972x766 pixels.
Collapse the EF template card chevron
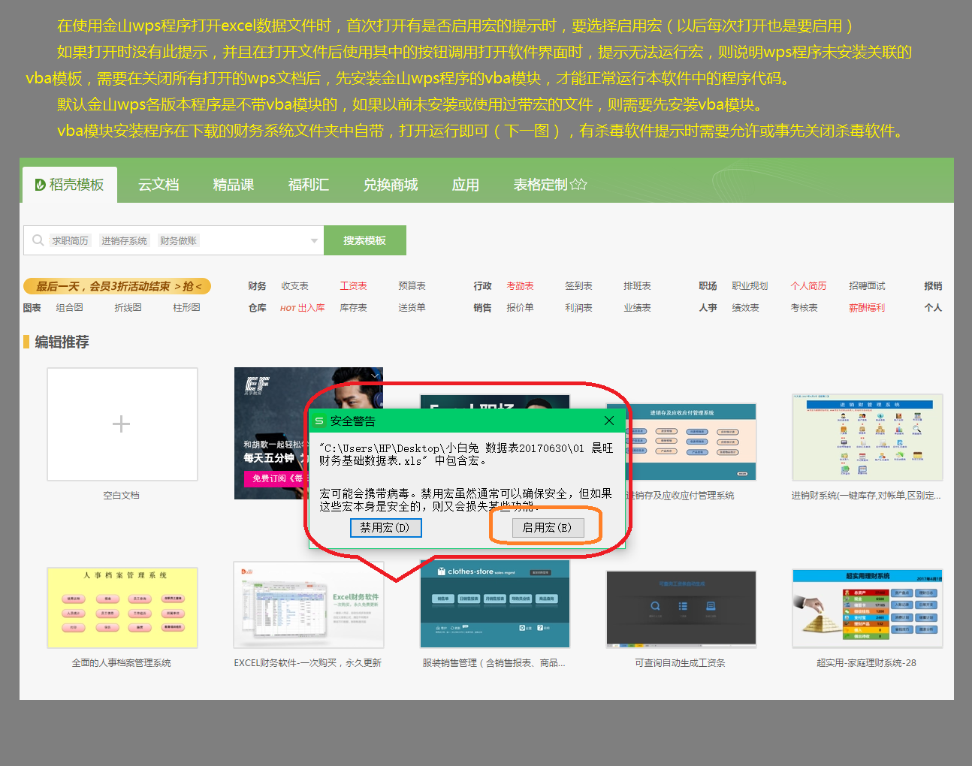(374, 375)
